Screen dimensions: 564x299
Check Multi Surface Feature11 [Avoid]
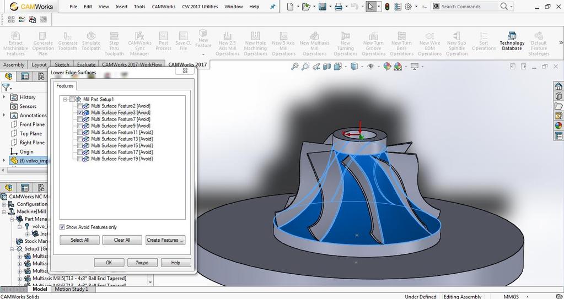coord(80,132)
